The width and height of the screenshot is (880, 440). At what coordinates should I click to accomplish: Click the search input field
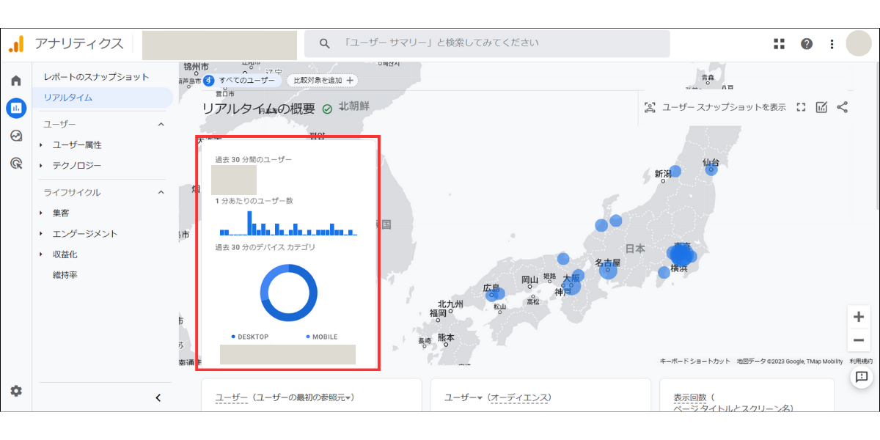click(x=487, y=43)
